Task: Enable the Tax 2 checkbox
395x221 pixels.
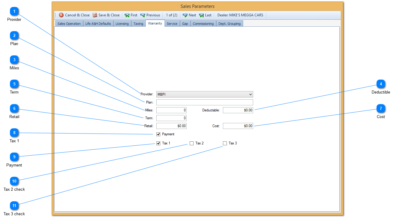Action: tap(191, 143)
